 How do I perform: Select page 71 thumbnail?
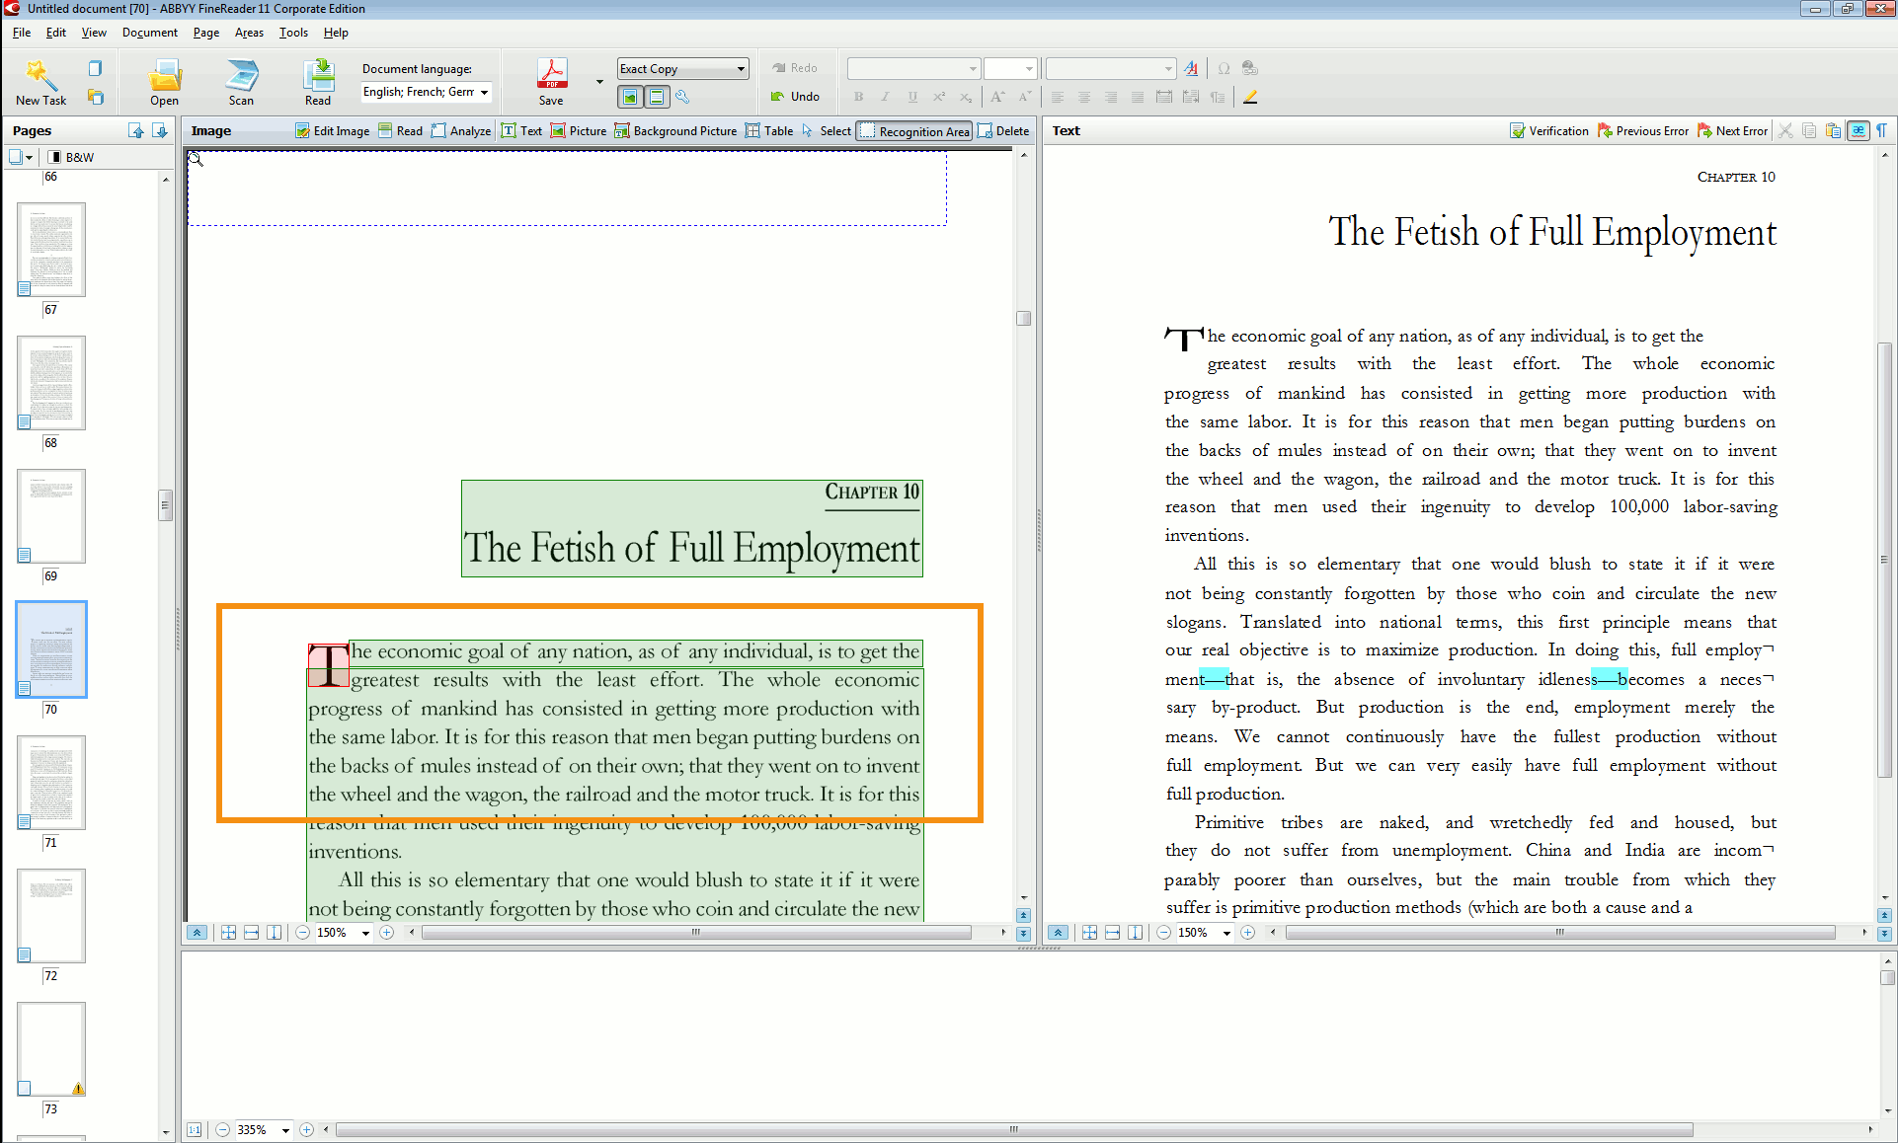pos(51,783)
